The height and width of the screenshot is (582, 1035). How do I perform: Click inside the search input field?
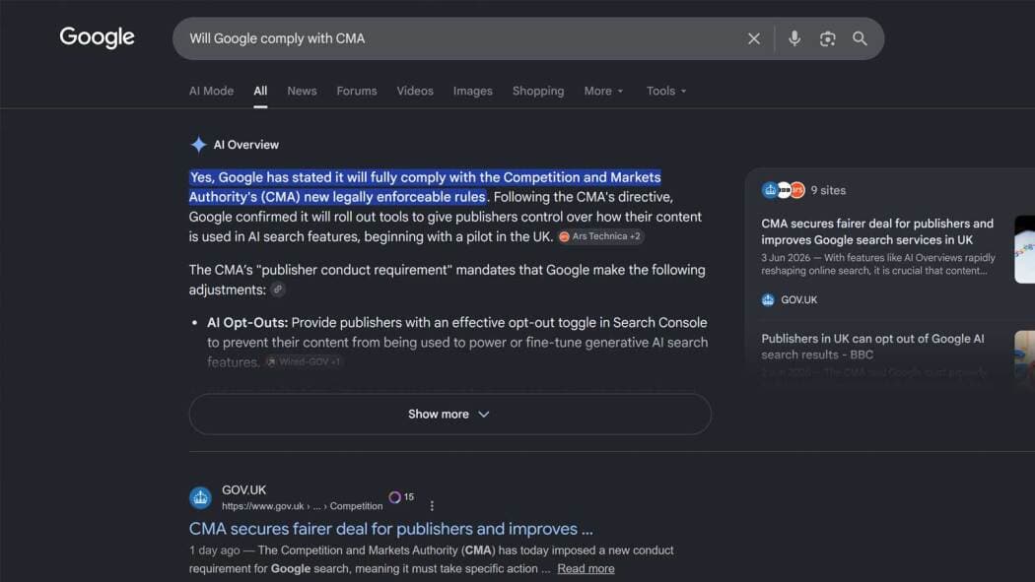(x=462, y=38)
